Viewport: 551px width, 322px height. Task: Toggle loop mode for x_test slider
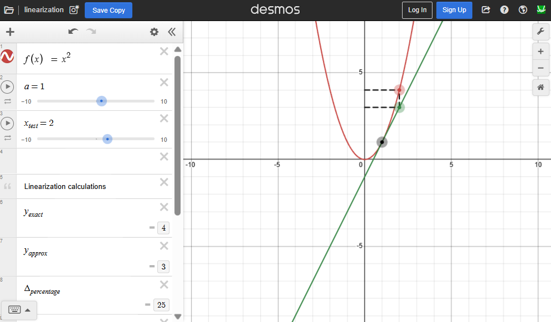pos(8,138)
